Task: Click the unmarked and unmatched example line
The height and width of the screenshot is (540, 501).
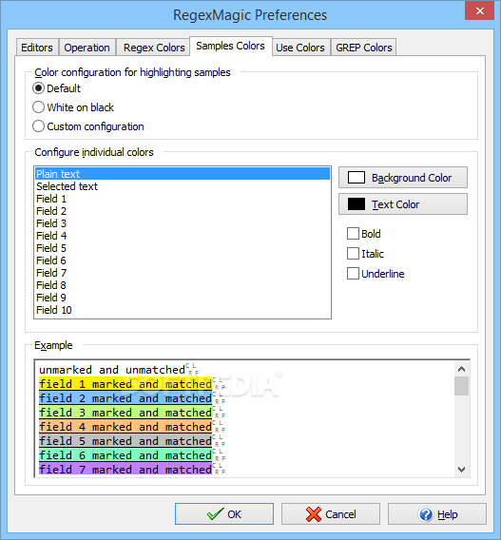Action: (112, 370)
